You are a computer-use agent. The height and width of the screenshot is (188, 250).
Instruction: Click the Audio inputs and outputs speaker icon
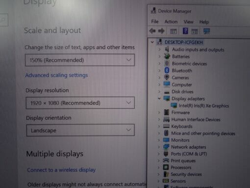tap(167, 49)
